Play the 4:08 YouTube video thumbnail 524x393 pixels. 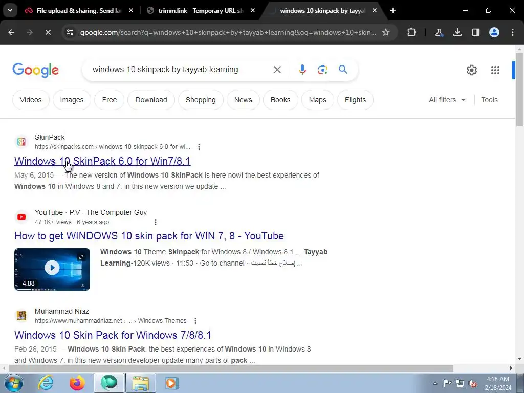52,269
